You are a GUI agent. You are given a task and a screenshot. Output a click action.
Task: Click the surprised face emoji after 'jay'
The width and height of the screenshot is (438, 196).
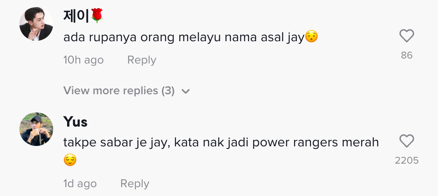click(311, 37)
